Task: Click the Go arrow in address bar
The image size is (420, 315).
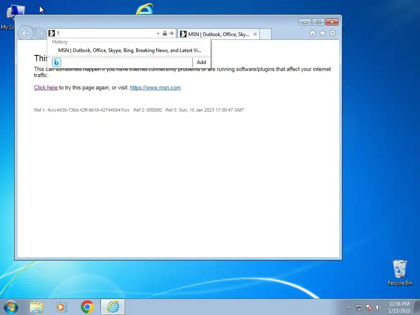Action: pyautogui.click(x=171, y=33)
